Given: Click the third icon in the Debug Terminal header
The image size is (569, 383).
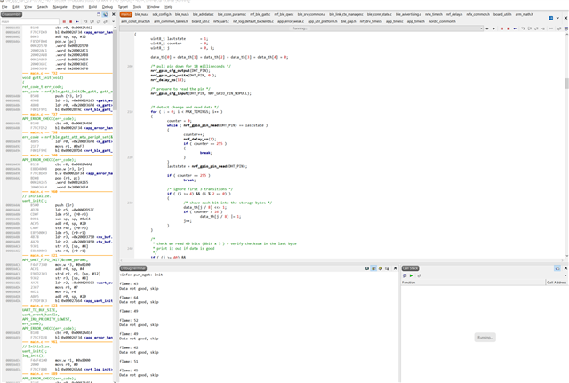Looking at the screenshot, I should click(x=381, y=268).
